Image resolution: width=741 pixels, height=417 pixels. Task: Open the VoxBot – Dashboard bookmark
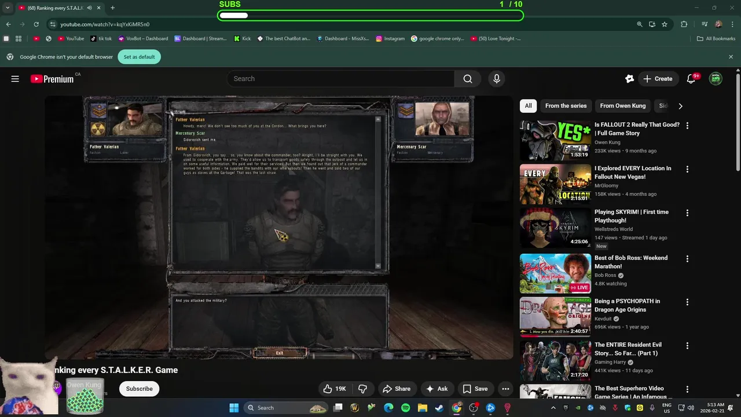coord(143,39)
